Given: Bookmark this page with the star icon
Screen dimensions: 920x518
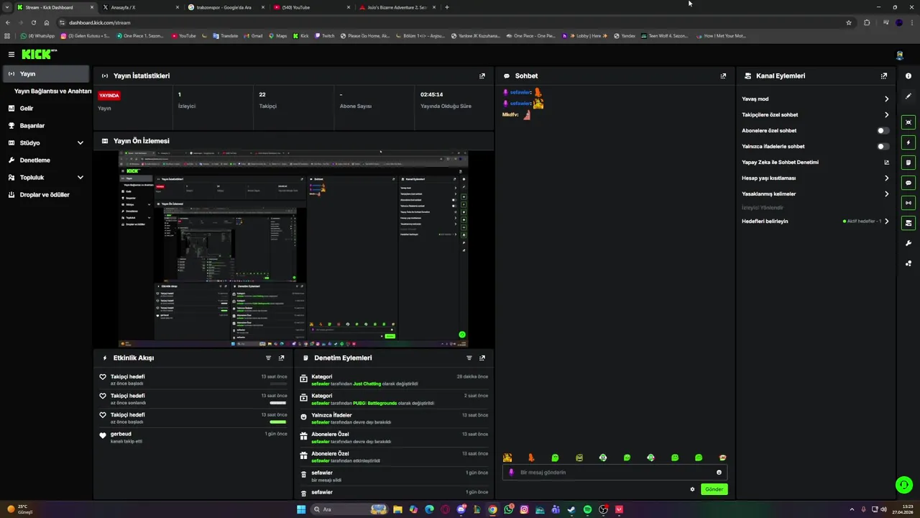Looking at the screenshot, I should tap(849, 22).
